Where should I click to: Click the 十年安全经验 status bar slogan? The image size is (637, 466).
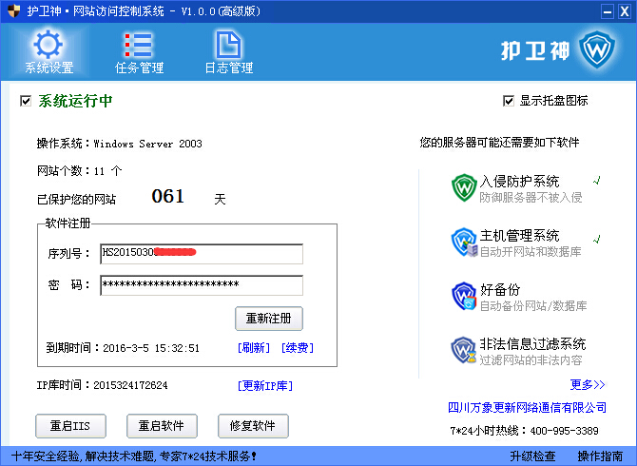point(134,456)
